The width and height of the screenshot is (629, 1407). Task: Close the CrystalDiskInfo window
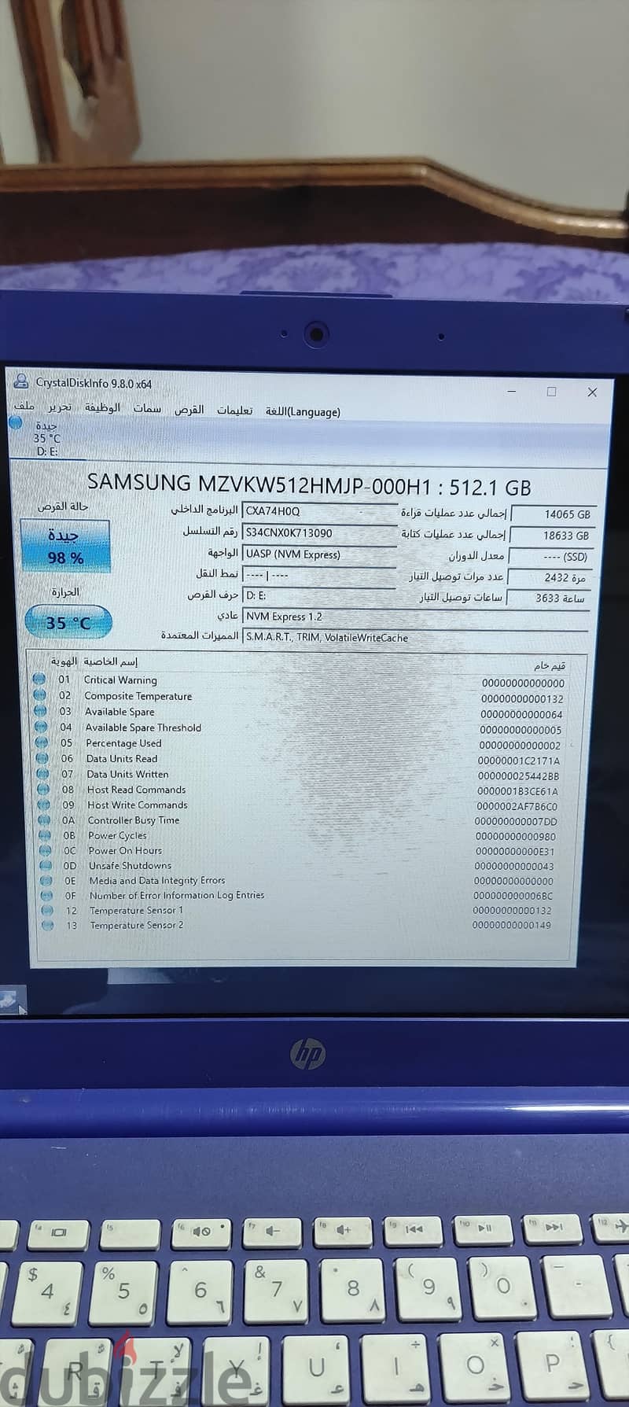click(x=592, y=392)
